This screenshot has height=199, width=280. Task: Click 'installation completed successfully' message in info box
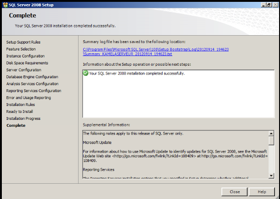(x=137, y=73)
